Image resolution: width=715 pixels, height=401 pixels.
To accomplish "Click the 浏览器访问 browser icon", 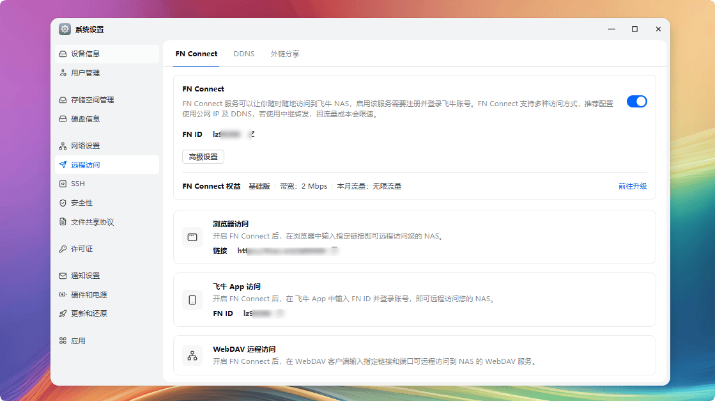I will coord(192,237).
